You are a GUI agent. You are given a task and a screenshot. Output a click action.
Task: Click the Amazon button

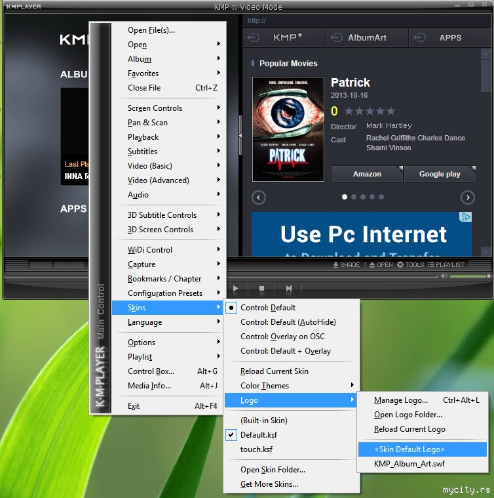click(367, 174)
